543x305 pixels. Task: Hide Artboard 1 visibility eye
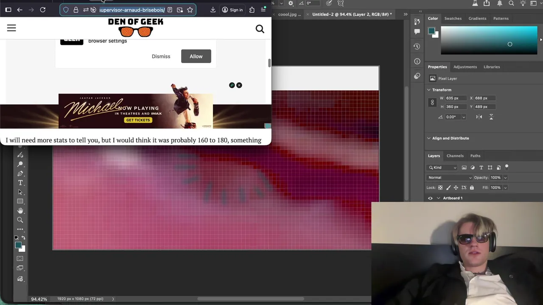tap(430, 198)
